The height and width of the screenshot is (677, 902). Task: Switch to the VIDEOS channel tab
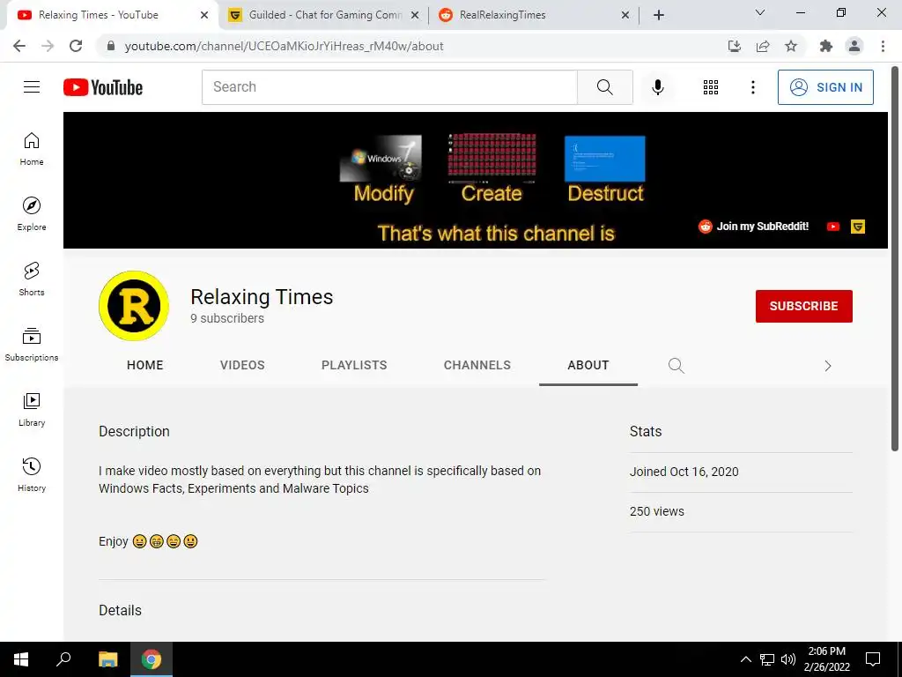(242, 365)
